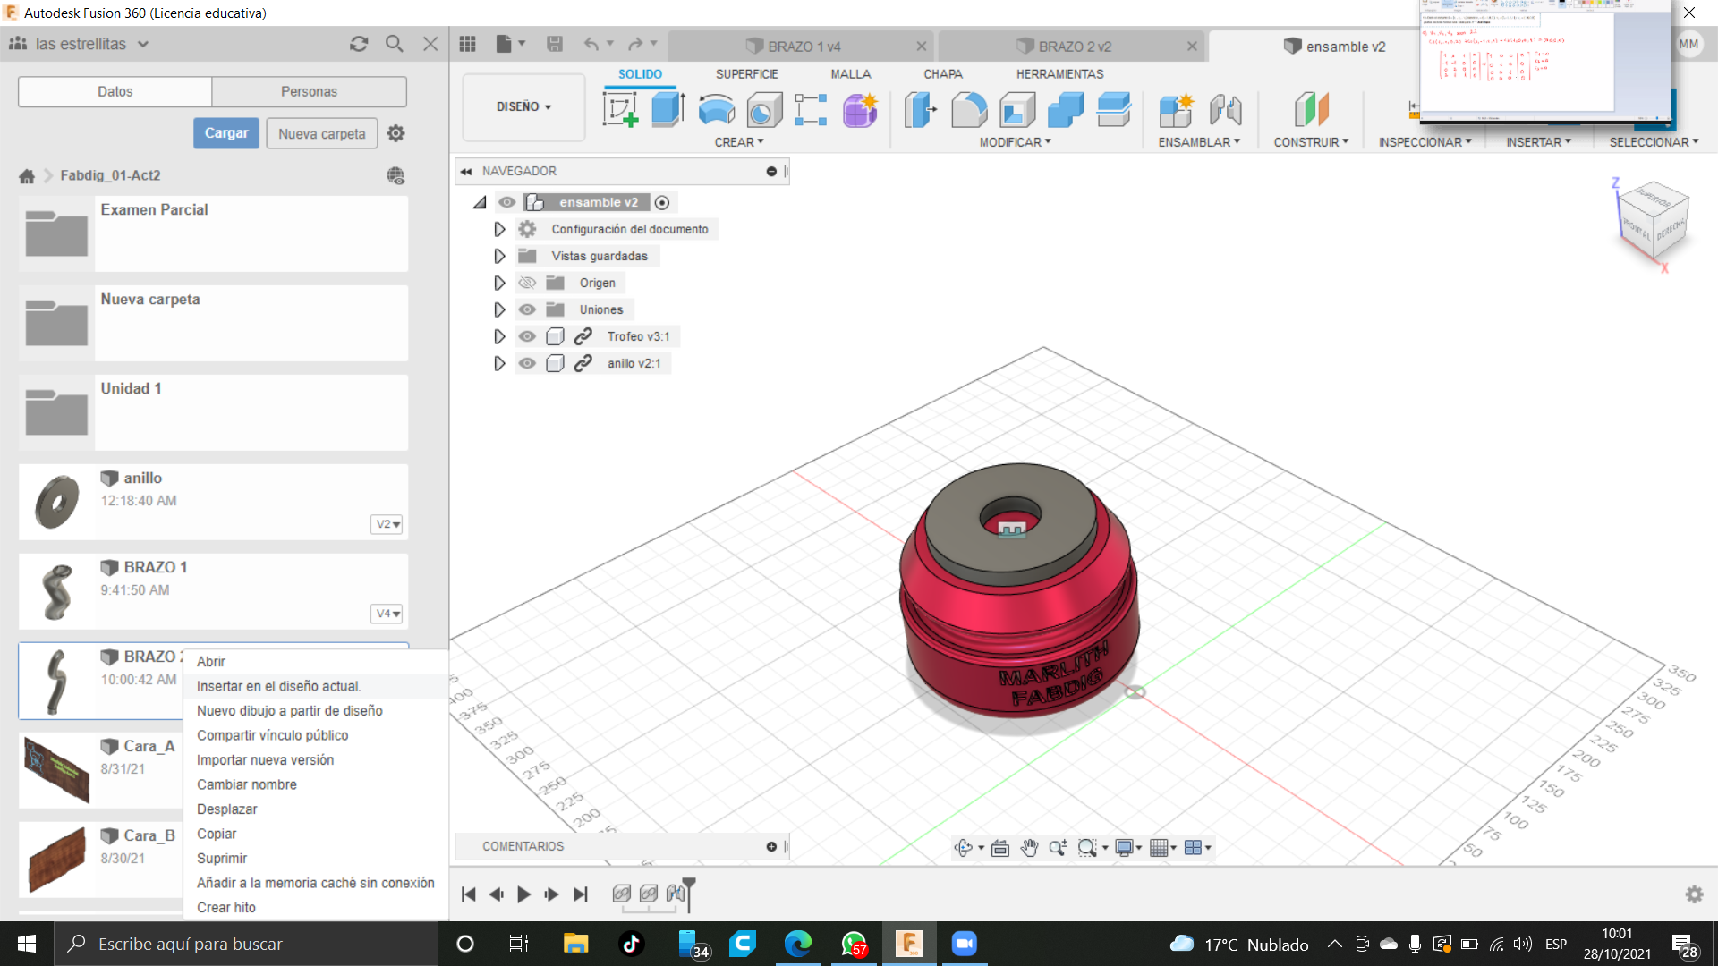Click the Pan hand tool icon
The height and width of the screenshot is (966, 1718).
(1029, 848)
